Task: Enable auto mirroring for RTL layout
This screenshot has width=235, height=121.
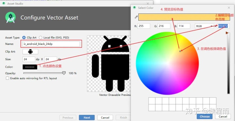Action: tap(8, 78)
